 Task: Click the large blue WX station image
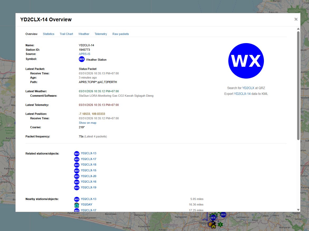pyautogui.click(x=246, y=61)
